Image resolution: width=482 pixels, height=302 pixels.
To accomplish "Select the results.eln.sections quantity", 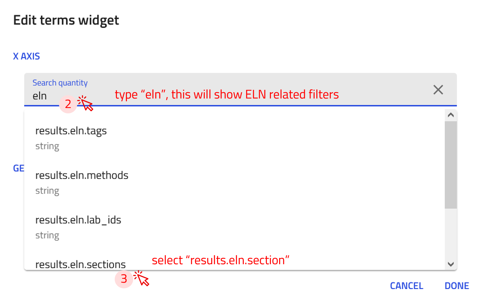I will 80,264.
